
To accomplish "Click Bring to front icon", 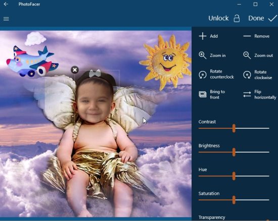I will (203, 95).
